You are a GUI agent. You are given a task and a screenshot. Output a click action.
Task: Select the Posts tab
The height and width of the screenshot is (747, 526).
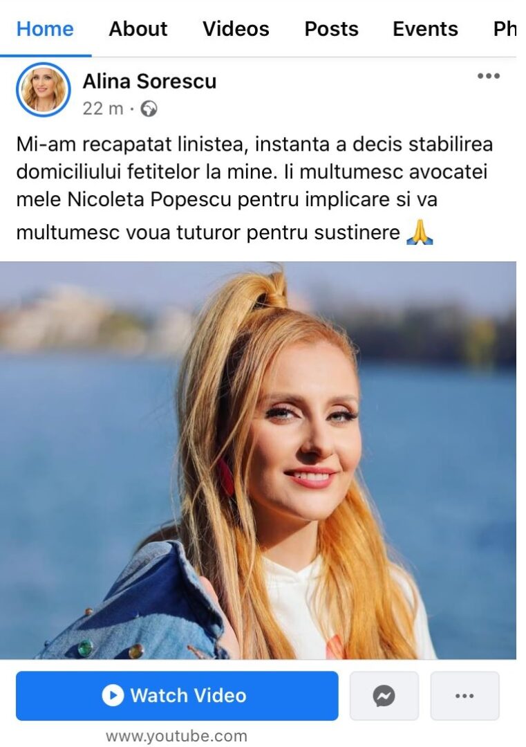click(x=331, y=29)
